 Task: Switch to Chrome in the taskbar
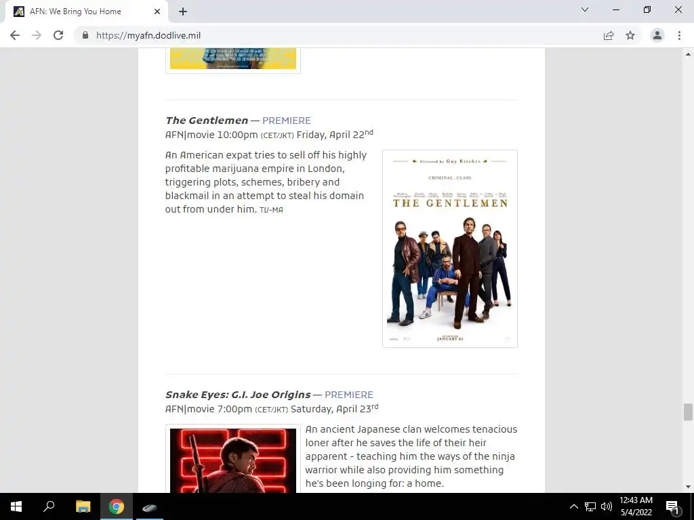tap(117, 506)
